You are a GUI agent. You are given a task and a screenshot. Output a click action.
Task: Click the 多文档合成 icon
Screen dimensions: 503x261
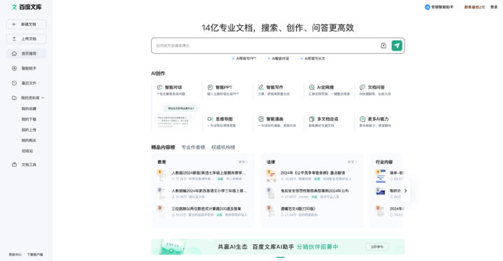[312, 119]
